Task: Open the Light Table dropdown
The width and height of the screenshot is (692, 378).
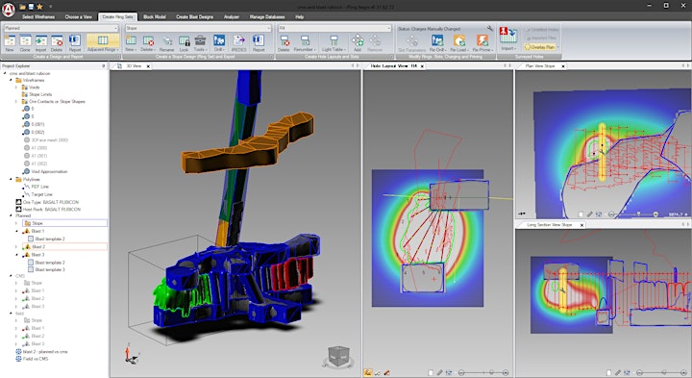Action: (x=334, y=43)
